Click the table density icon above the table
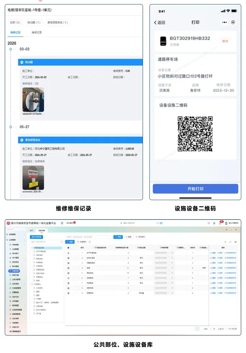Viewport: 246px width, 353px height. [225, 242]
